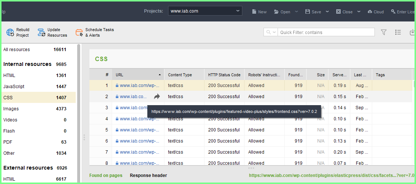Select All resources in the sidebar
This screenshot has height=184, width=416.
pos(39,50)
